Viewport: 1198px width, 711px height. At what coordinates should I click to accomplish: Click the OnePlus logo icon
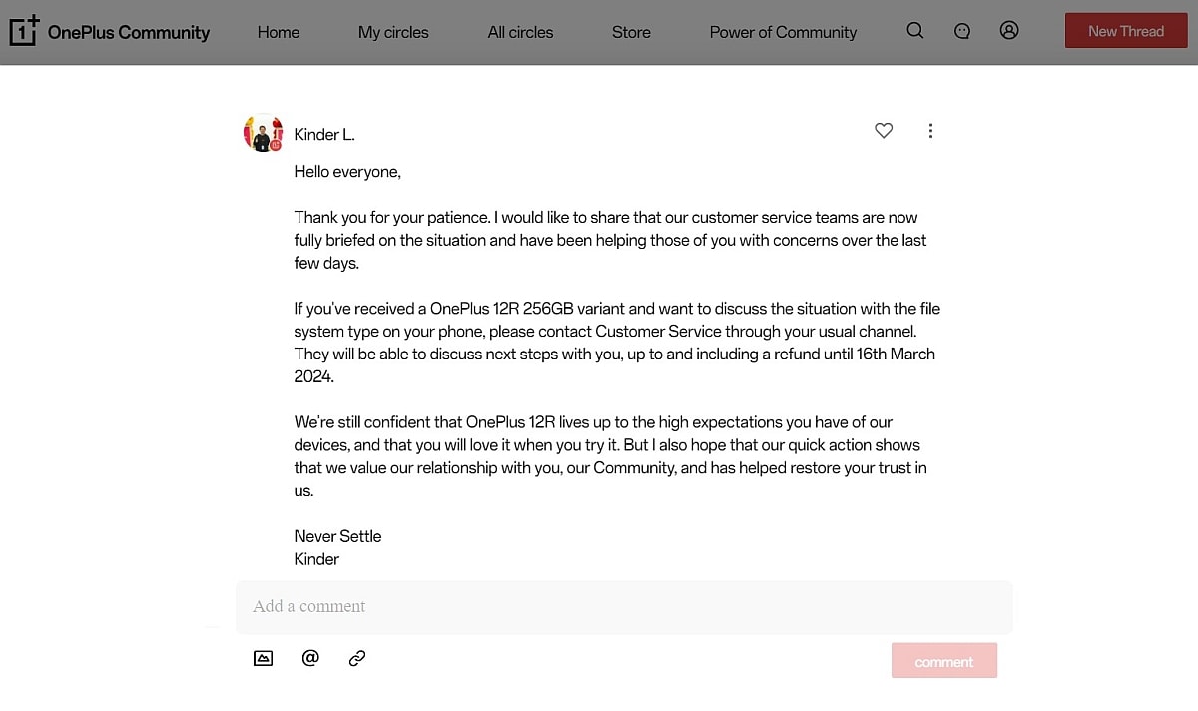pyautogui.click(x=24, y=31)
